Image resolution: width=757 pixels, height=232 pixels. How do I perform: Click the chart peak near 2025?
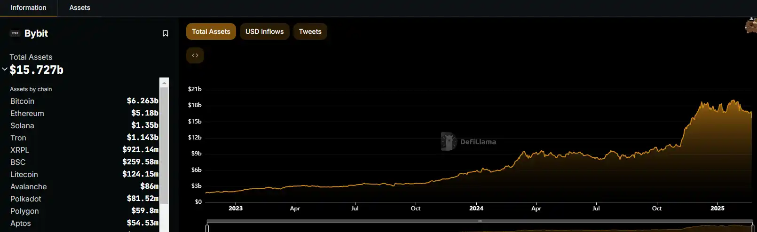coord(733,100)
